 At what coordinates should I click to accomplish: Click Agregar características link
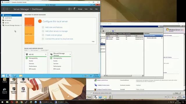click(x=102, y=80)
